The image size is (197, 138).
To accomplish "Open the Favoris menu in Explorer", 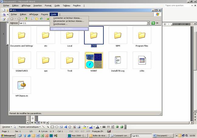I will pos(44,15).
